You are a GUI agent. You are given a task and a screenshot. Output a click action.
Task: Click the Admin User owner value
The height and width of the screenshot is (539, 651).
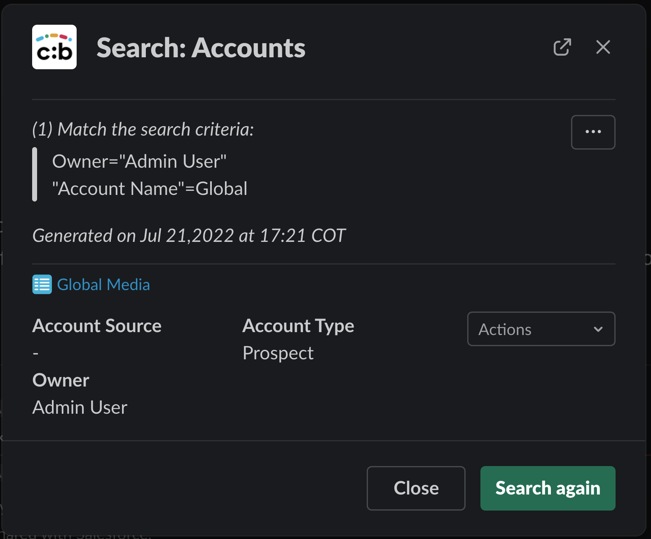tap(80, 407)
